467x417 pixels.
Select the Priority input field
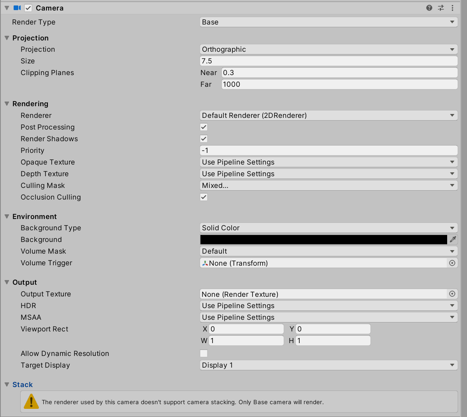[328, 150]
